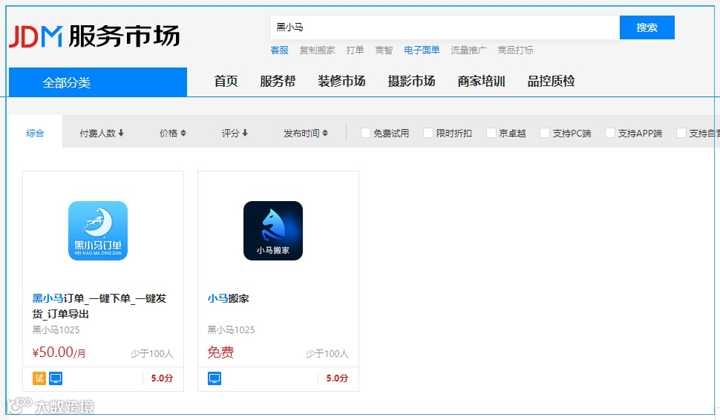Open the 服务帮 nav item
Image resolution: width=720 pixels, height=420 pixels.
[x=278, y=81]
